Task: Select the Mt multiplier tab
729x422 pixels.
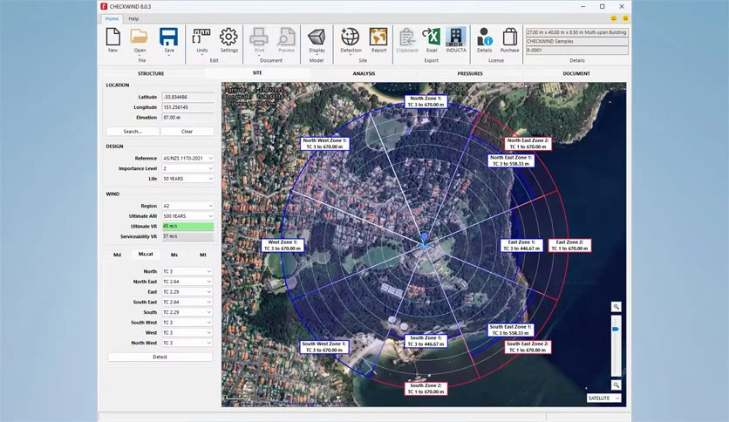Action: pyautogui.click(x=203, y=255)
